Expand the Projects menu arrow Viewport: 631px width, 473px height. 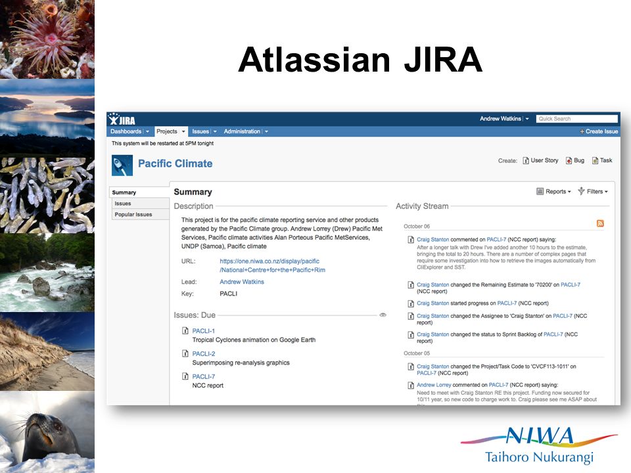point(183,131)
